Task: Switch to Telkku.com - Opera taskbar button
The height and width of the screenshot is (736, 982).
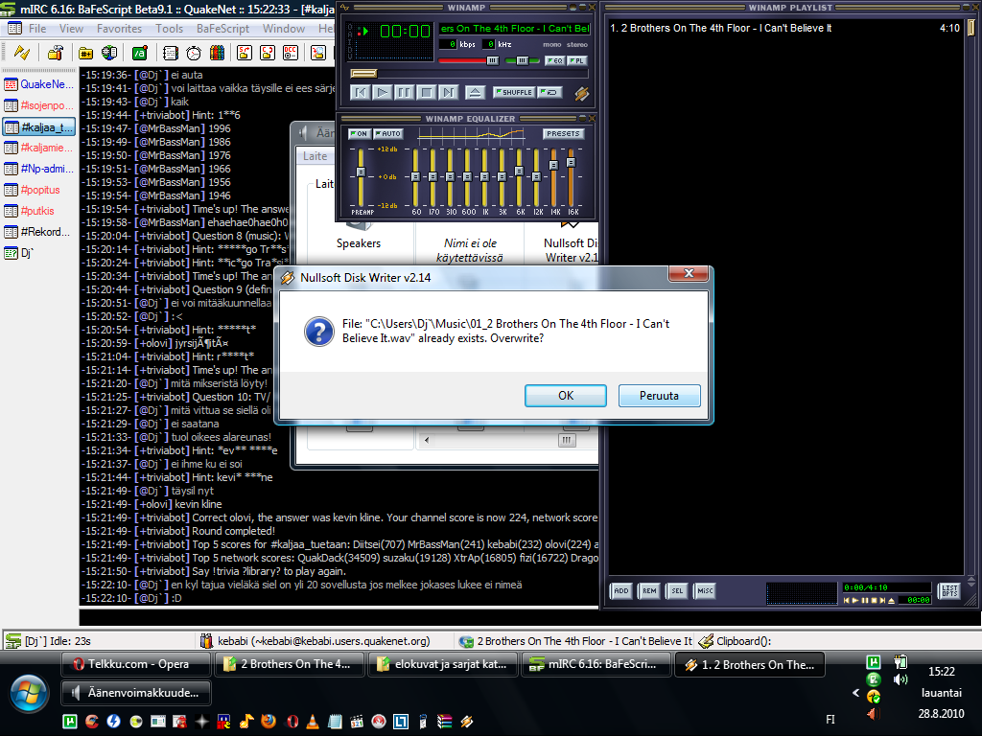Action: [136, 664]
